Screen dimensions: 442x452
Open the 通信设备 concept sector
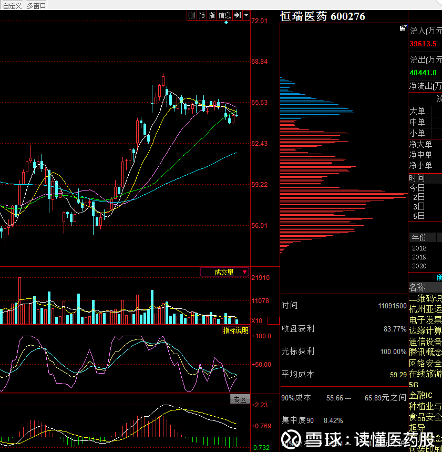pyautogui.click(x=425, y=342)
